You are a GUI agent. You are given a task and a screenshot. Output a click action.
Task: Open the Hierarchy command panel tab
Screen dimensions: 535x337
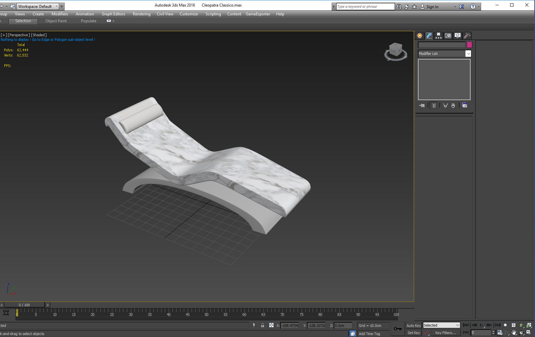[438, 36]
